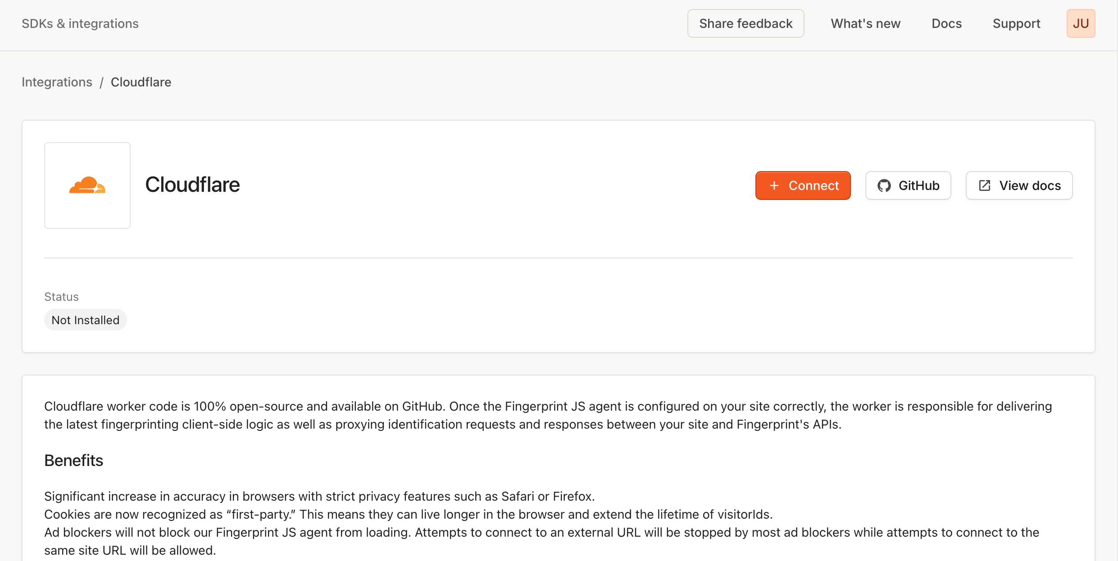This screenshot has width=1118, height=561.
Task: Click the Cloudflare logo thumbnail card
Action: click(87, 185)
